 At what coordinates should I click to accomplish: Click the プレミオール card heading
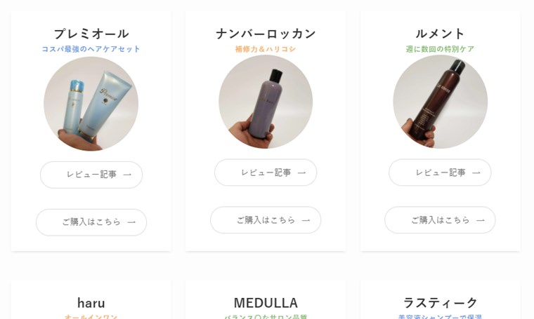(91, 34)
